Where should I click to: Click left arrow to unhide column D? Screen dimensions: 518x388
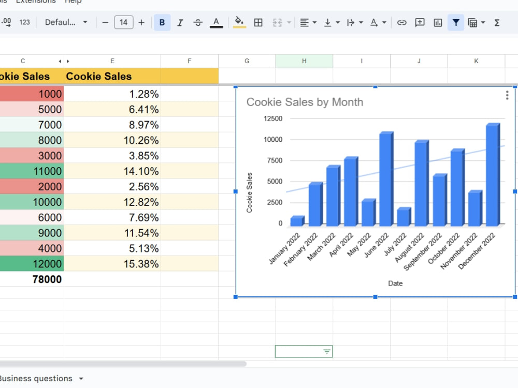60,62
